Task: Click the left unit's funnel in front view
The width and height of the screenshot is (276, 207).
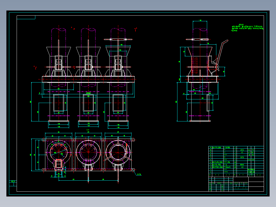Action: tap(59, 51)
